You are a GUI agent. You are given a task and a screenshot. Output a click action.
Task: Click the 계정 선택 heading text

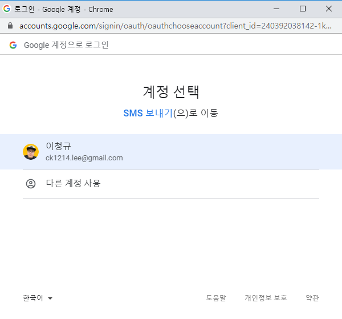tap(171, 92)
